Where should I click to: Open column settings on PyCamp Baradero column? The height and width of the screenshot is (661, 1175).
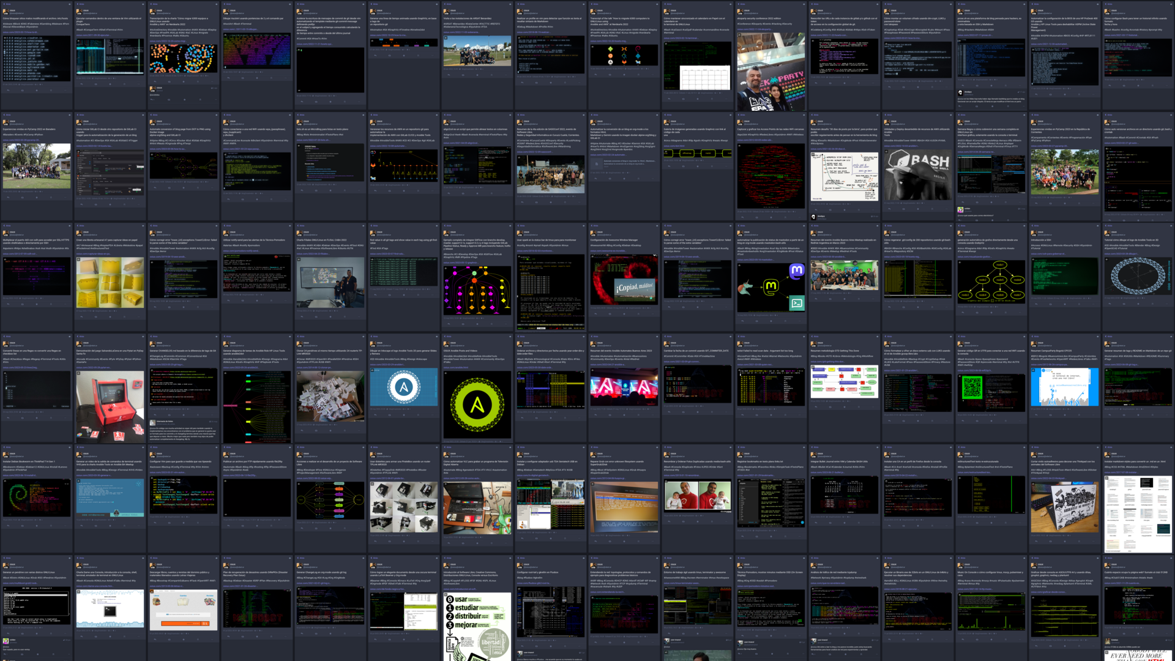point(69,115)
